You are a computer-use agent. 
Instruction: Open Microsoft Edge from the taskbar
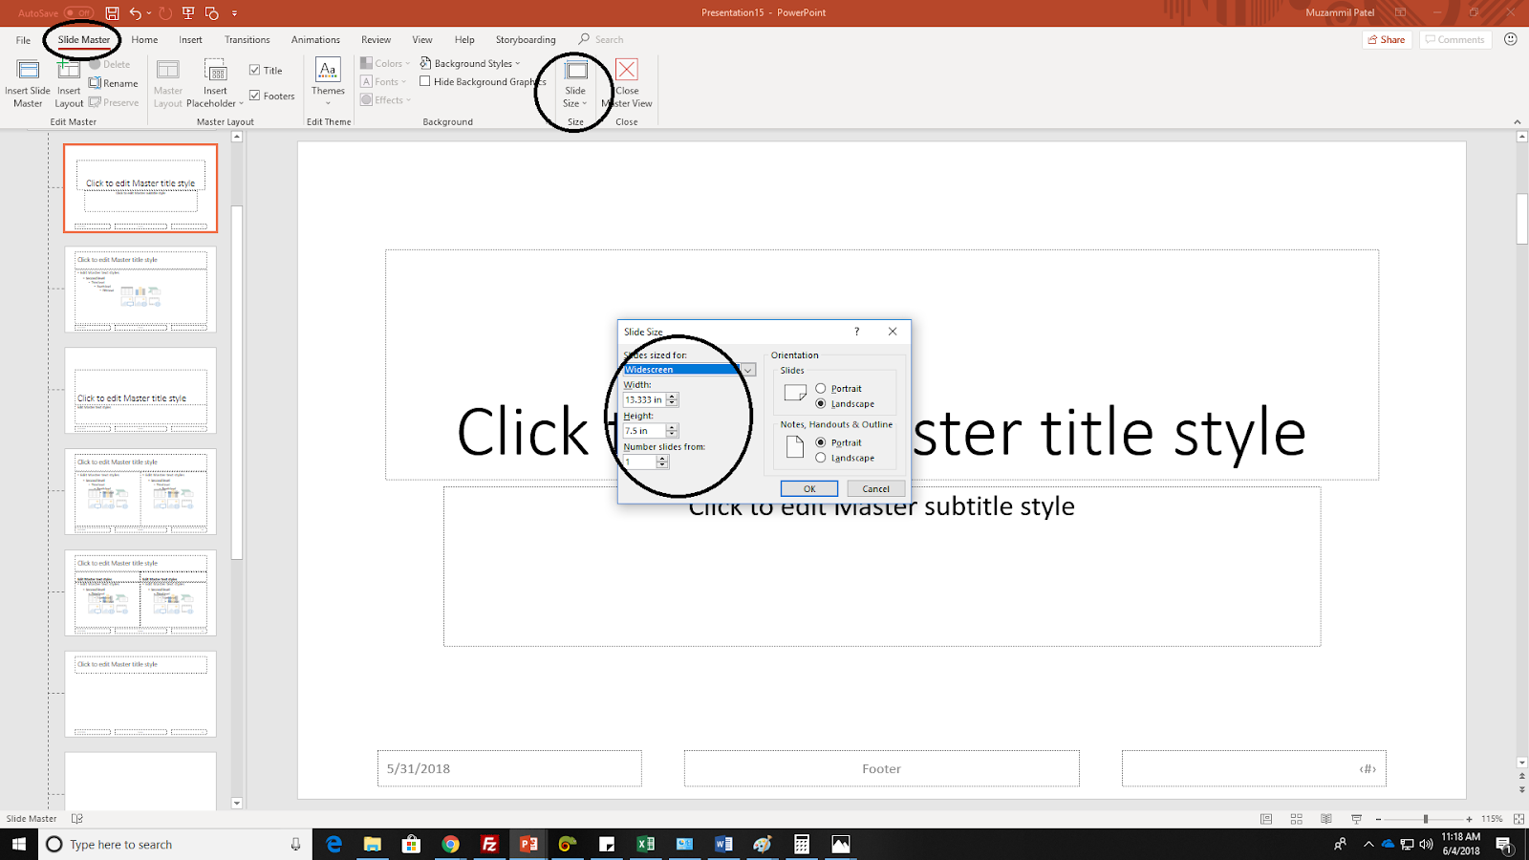[334, 844]
